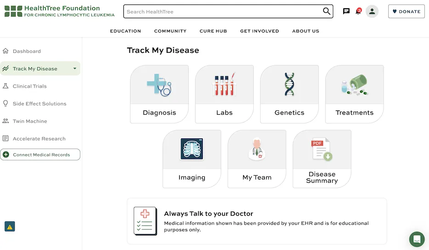Open the Cure Hub menu
429x250 pixels.
(x=213, y=31)
